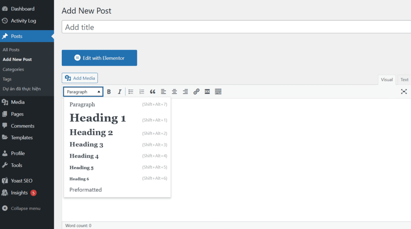Toggle bold formatting in the editor toolbar
This screenshot has width=411, height=229.
coord(109,92)
